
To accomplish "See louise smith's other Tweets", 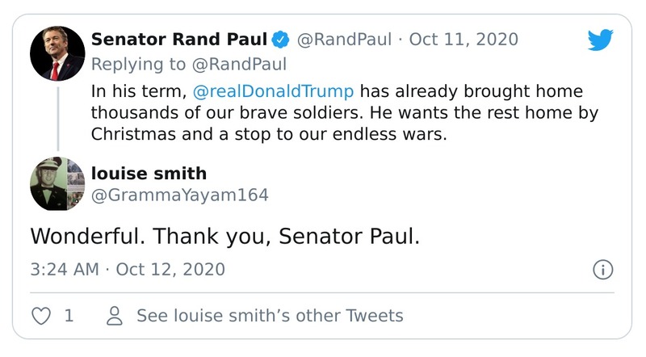I will click(270, 316).
